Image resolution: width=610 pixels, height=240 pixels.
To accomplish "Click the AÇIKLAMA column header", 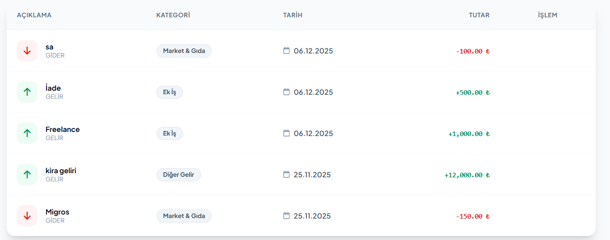I will pyautogui.click(x=34, y=15).
